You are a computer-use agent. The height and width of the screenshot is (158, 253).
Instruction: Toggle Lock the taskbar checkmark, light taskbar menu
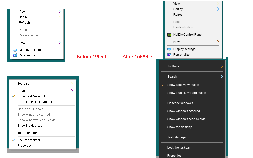point(14,140)
